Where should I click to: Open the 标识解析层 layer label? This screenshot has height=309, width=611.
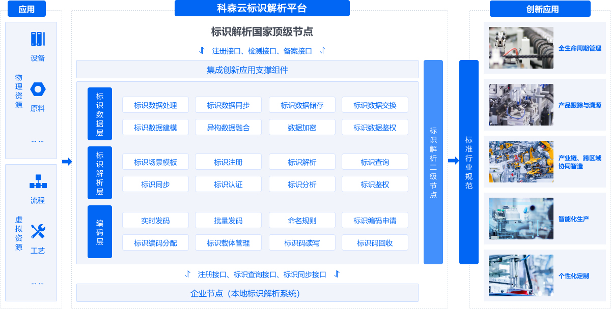100,173
